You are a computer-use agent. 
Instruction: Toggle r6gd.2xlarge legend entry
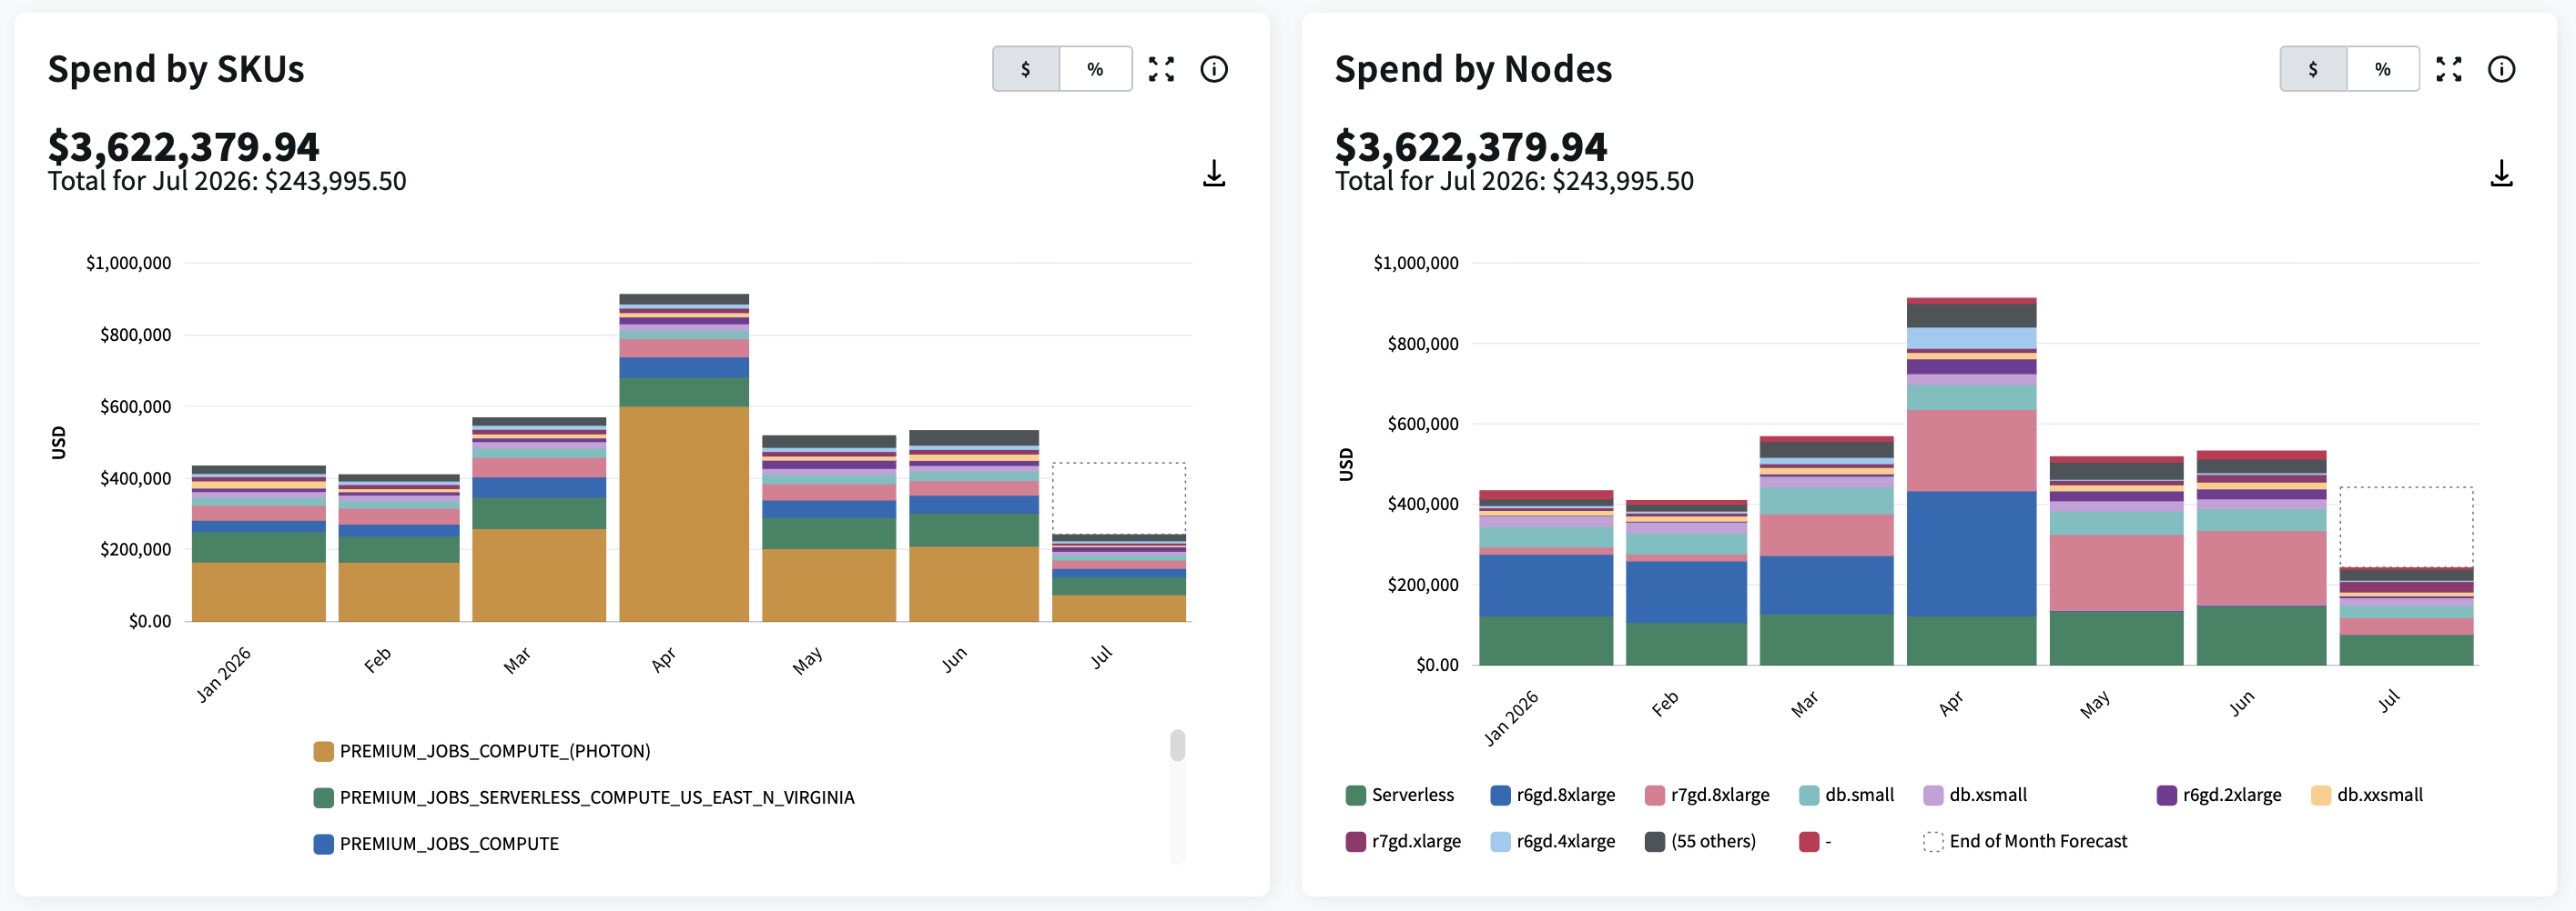[x=2219, y=796]
